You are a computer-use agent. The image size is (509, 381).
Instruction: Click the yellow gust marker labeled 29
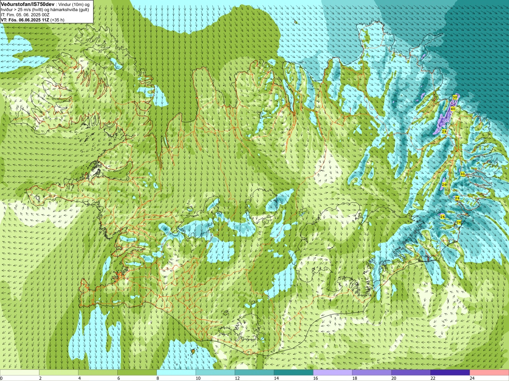444,131
